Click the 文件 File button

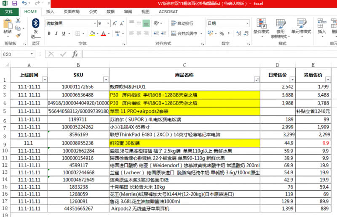click(9, 12)
